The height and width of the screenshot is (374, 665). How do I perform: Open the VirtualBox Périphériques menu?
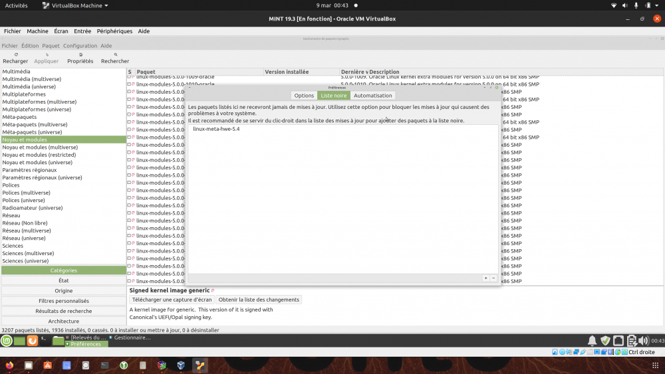(x=114, y=31)
